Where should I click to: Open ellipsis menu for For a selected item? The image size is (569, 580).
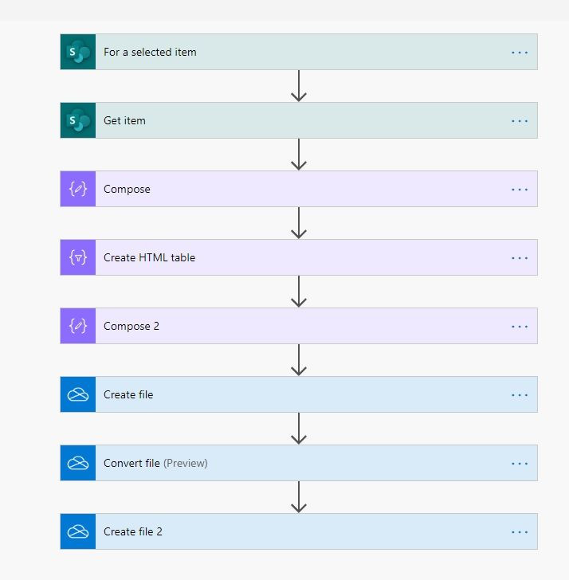click(520, 53)
